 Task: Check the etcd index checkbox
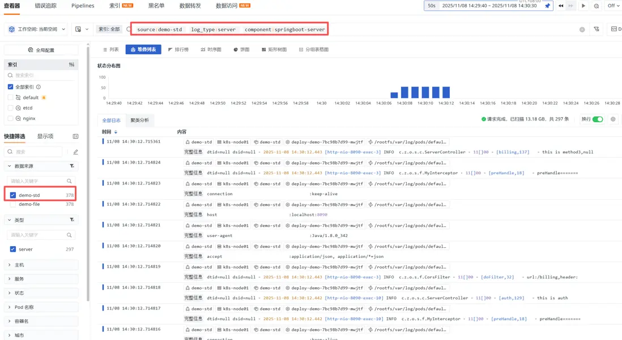tap(11, 108)
